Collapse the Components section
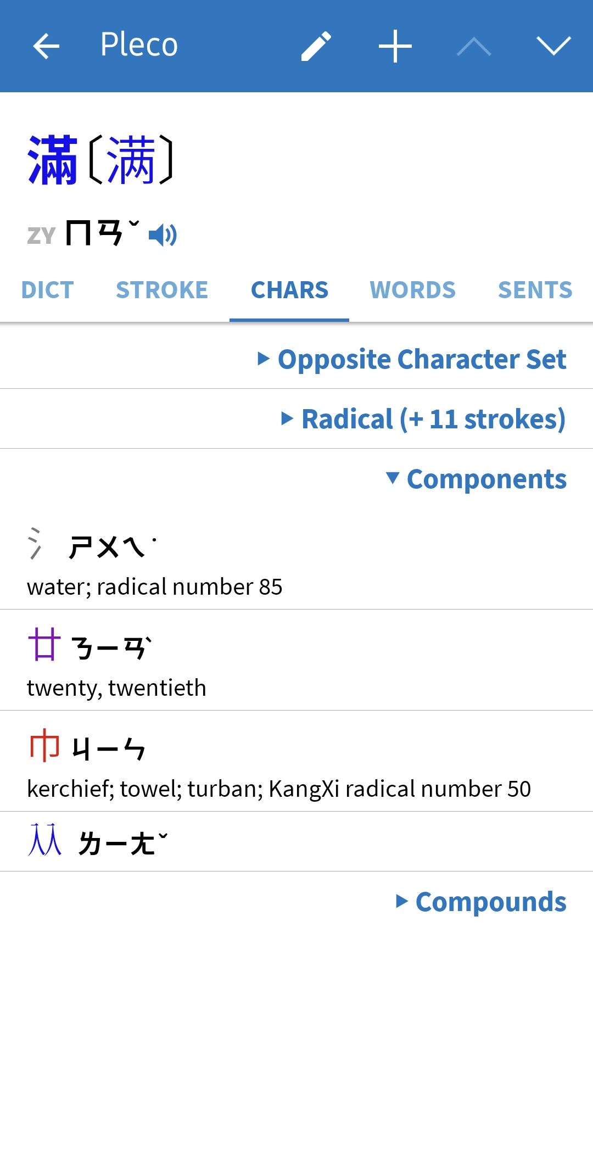The width and height of the screenshot is (593, 1162). [477, 479]
